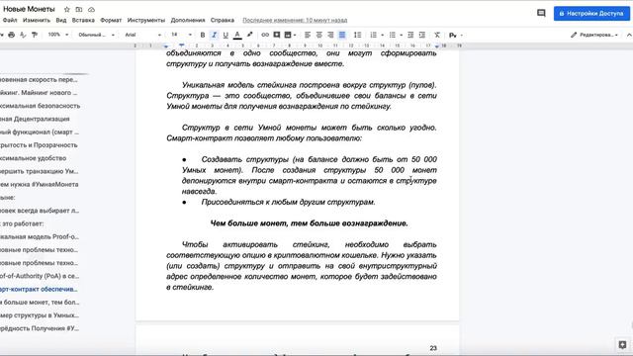This screenshot has width=633, height=356.
Task: Select the justify alignment button
Action: (x=342, y=36)
